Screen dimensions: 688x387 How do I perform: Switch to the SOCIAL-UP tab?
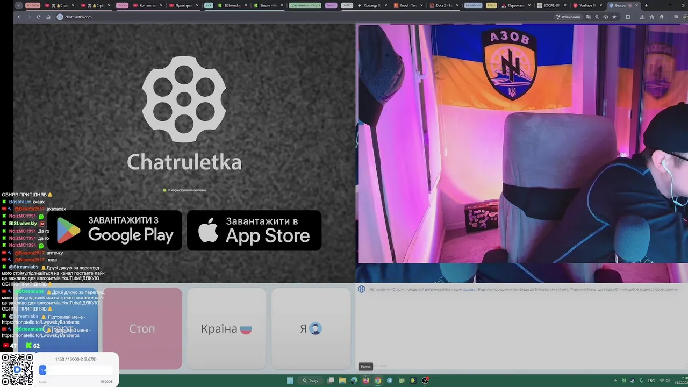point(551,5)
